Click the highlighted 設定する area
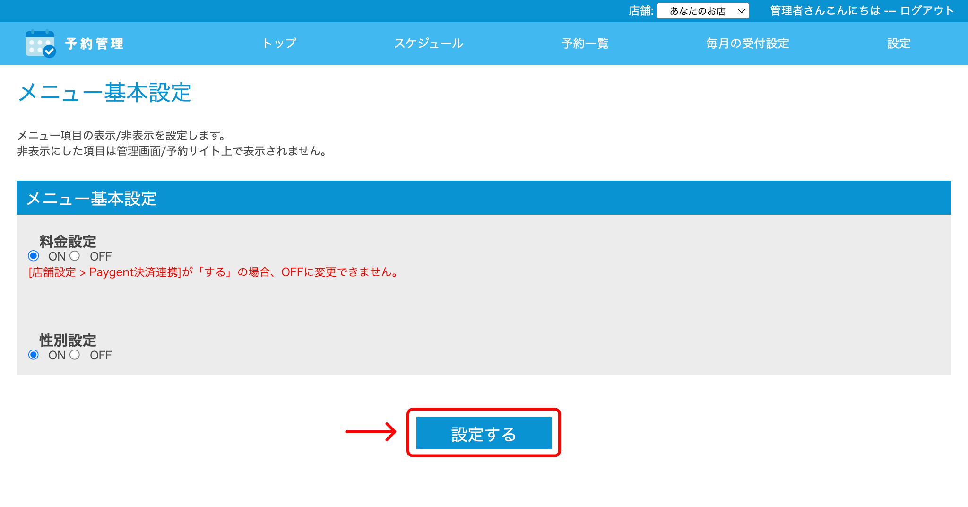Image resolution: width=968 pixels, height=507 pixels. [483, 433]
